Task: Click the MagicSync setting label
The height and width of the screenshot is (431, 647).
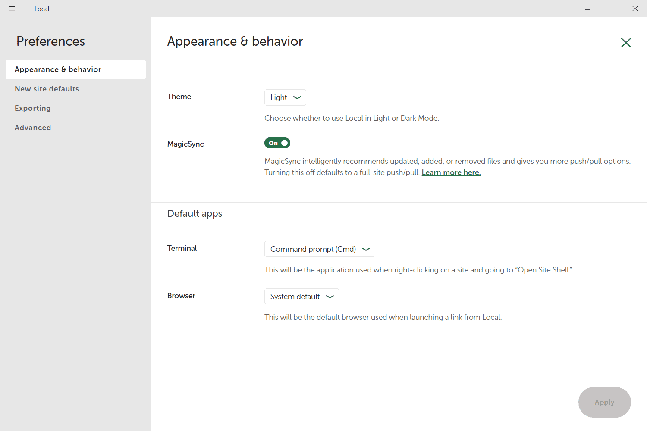Action: (185, 144)
